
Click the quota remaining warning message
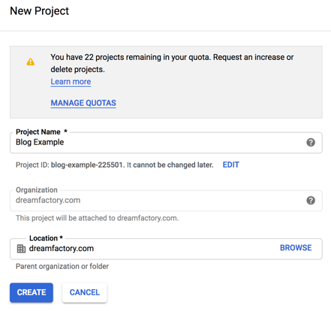point(172,63)
